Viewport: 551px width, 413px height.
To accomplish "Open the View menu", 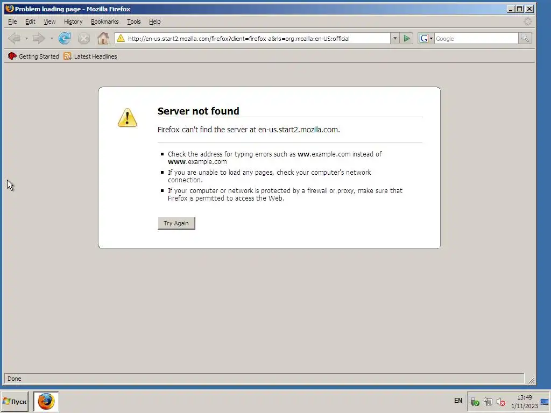I will pos(50,22).
